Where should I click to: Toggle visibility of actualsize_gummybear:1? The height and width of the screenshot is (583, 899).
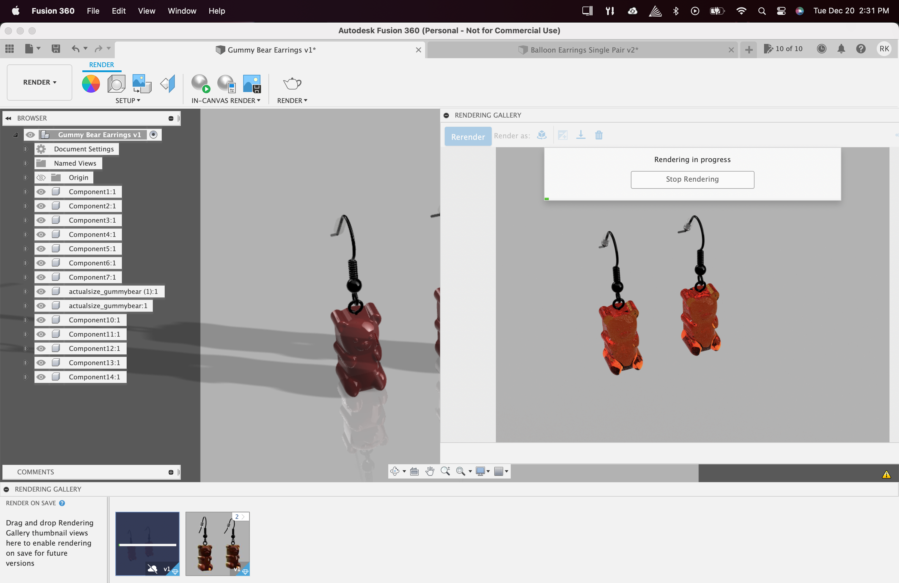pos(41,305)
